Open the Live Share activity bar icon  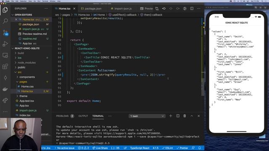5,100
